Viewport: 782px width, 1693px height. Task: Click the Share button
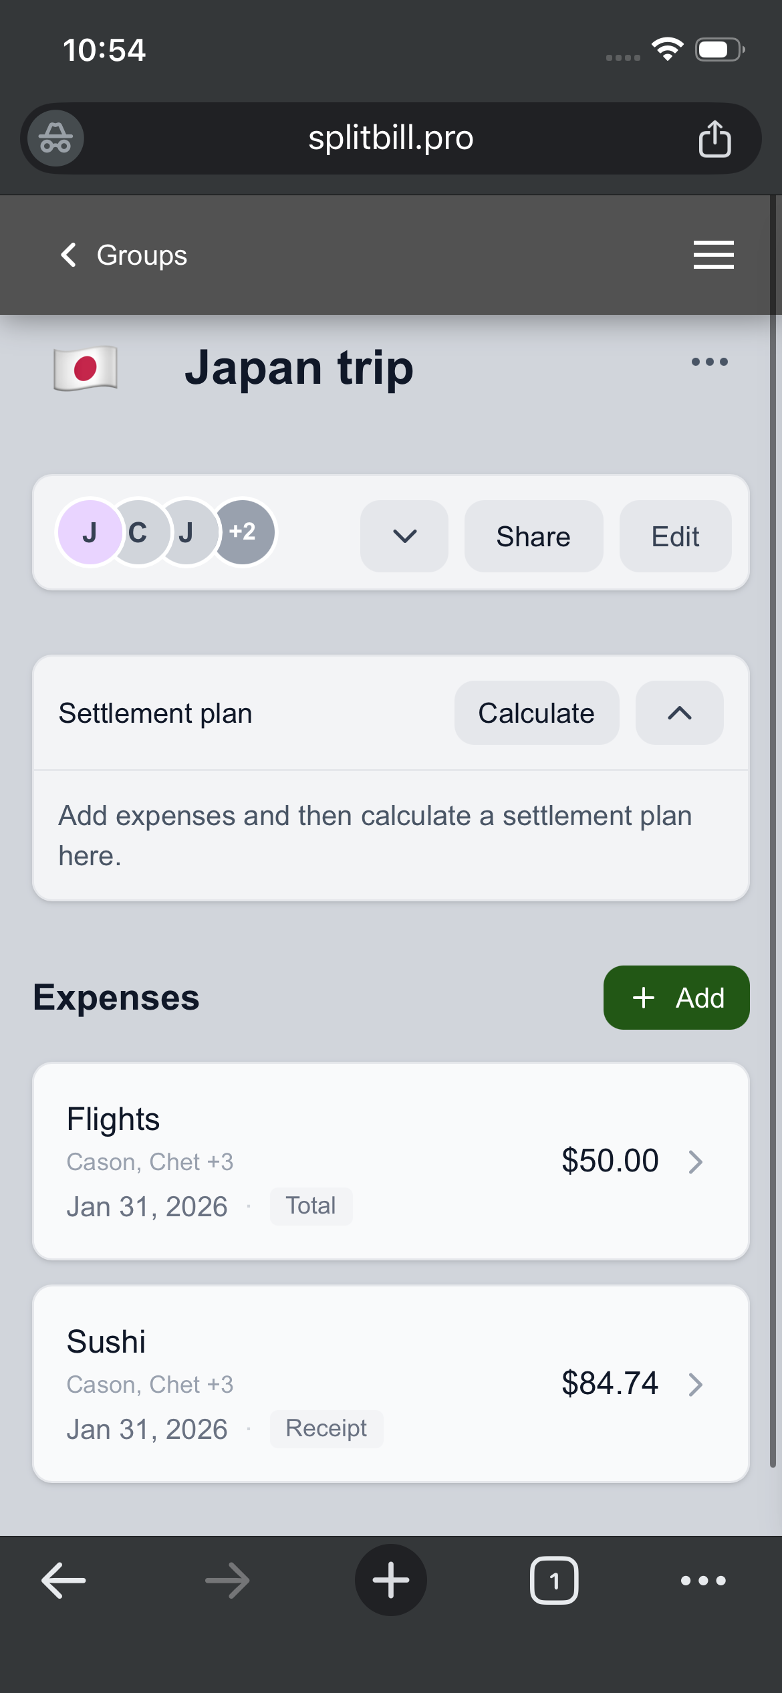point(533,536)
